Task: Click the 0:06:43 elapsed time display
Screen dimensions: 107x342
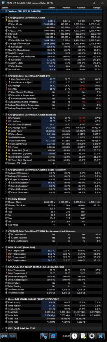Action: 66,336
